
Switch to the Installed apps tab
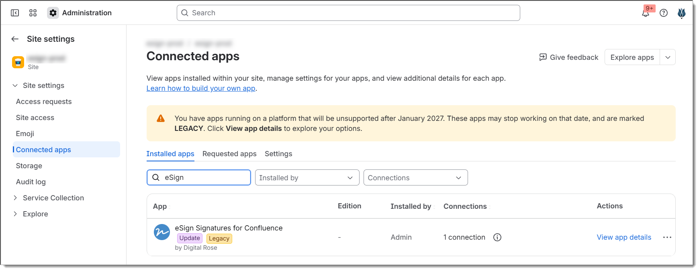tap(170, 154)
